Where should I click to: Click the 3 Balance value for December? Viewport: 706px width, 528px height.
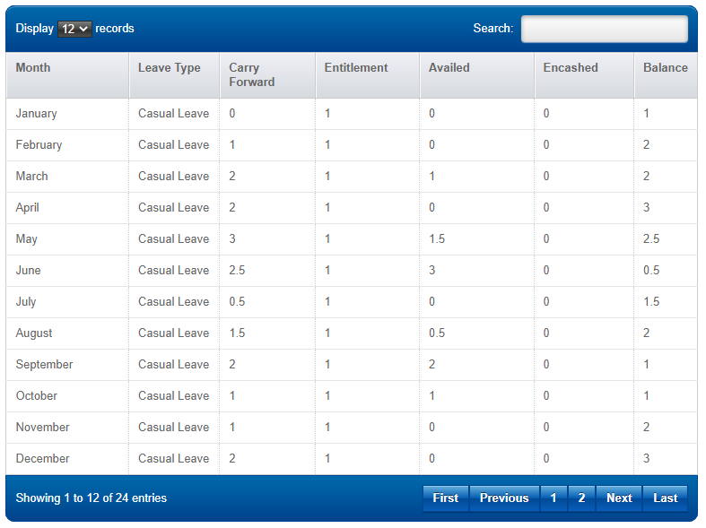(646, 459)
